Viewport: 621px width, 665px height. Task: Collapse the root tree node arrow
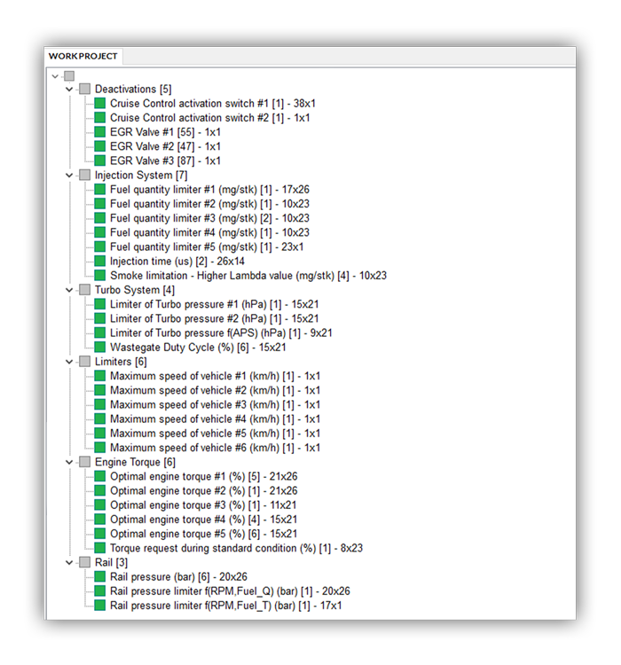[x=56, y=75]
